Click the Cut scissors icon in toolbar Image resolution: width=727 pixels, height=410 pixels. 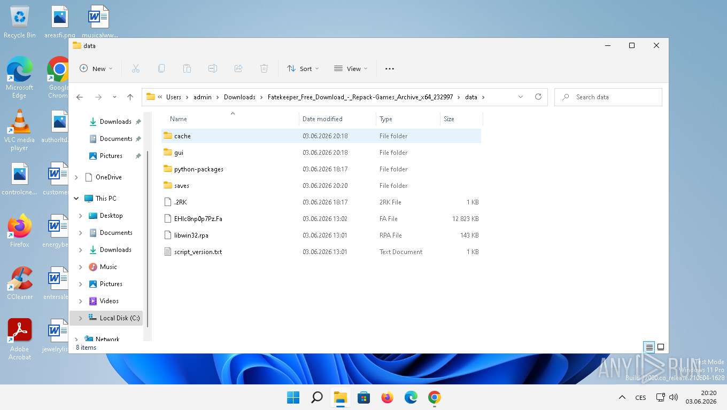[x=136, y=68]
